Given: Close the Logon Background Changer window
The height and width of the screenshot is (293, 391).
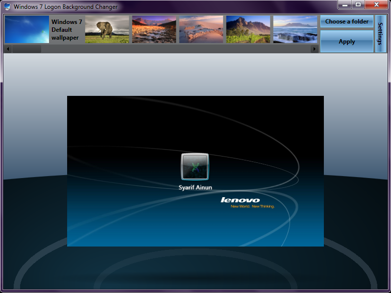Looking at the screenshot, I should tap(376, 5).
